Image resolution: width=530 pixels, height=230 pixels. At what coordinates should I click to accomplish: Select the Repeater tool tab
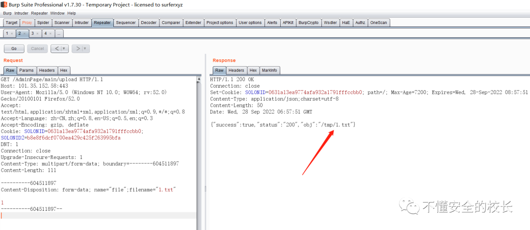tap(103, 23)
